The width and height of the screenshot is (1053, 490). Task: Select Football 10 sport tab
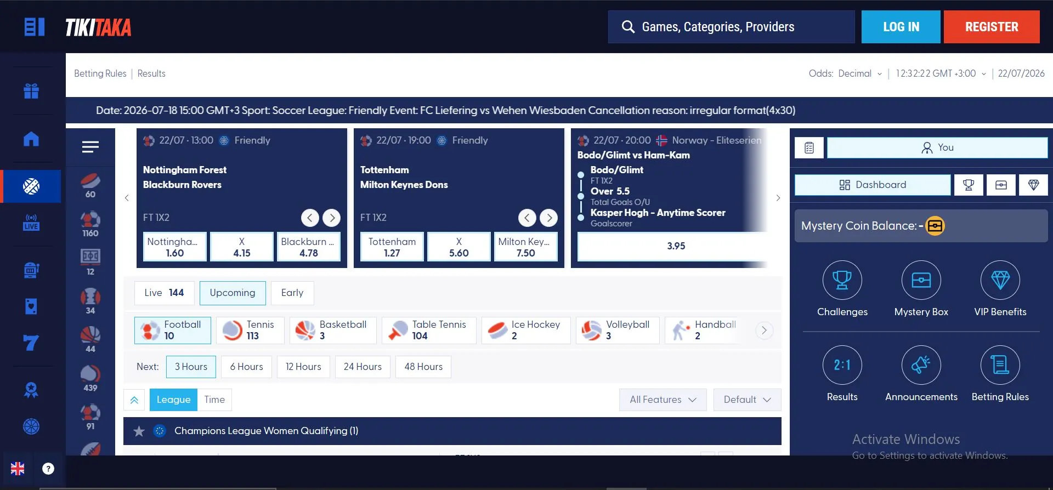(173, 331)
